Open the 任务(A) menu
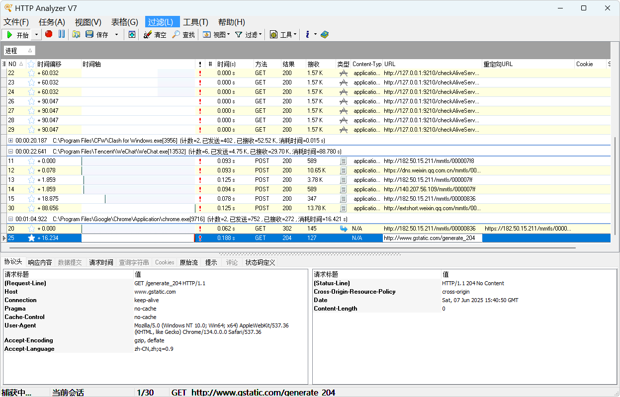620x397 pixels. point(52,22)
